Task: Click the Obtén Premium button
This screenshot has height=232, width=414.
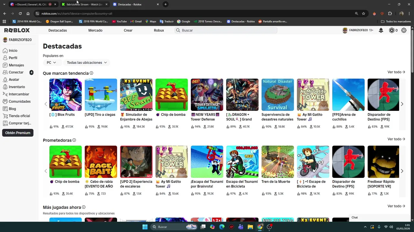Action: (18, 133)
